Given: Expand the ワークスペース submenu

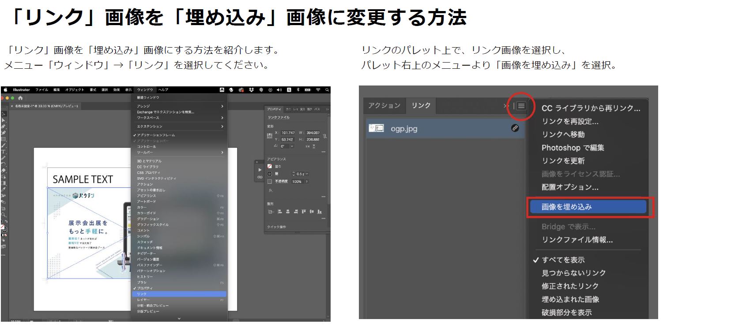Looking at the screenshot, I should 222,118.
